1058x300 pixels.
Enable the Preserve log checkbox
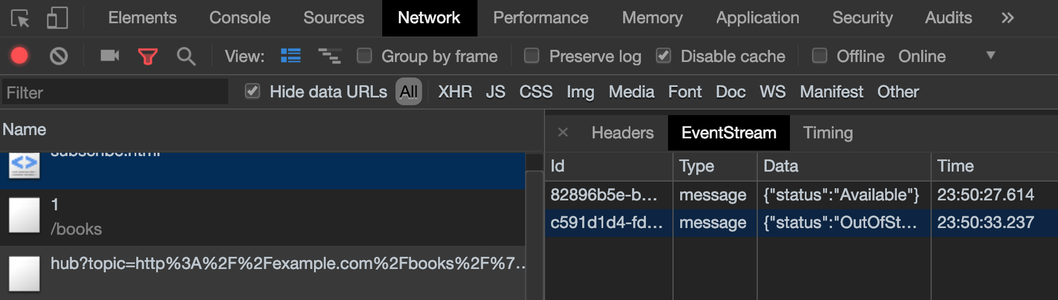[532, 56]
